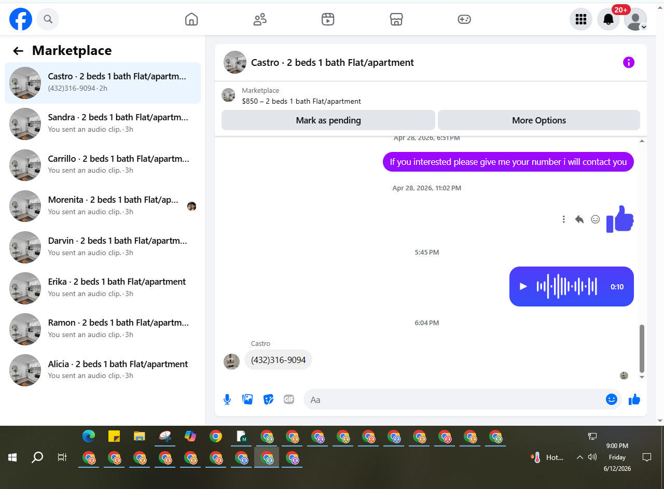Screen dimensions: 664x489
Task: Click the chat scroll-down arrow
Action: 642,377
